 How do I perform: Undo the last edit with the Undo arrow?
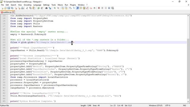pos(38,8)
